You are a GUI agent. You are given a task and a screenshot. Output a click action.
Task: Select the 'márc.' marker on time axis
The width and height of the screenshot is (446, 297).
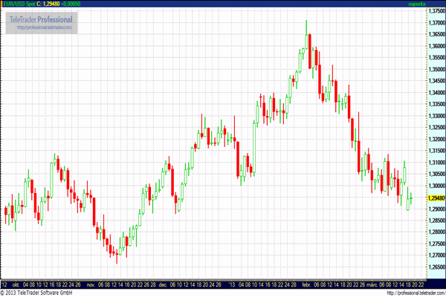click(x=368, y=284)
